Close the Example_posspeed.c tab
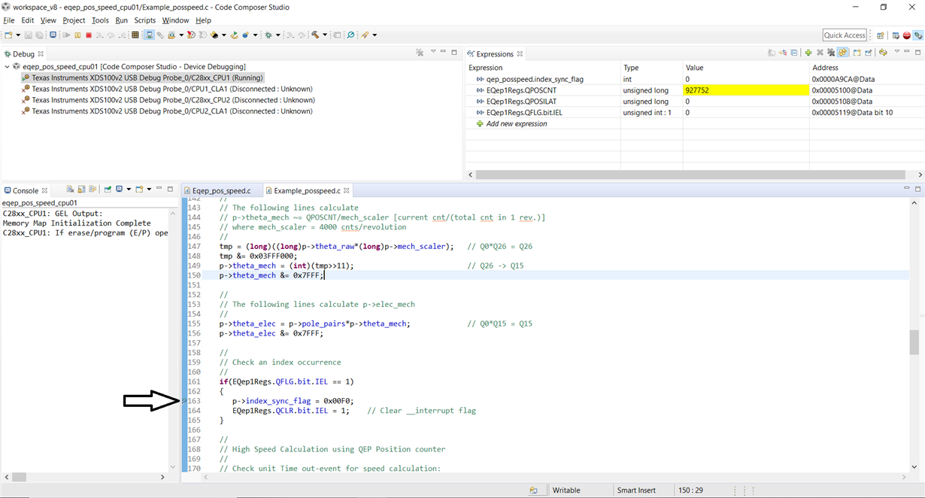The width and height of the screenshot is (925, 498). click(x=347, y=190)
